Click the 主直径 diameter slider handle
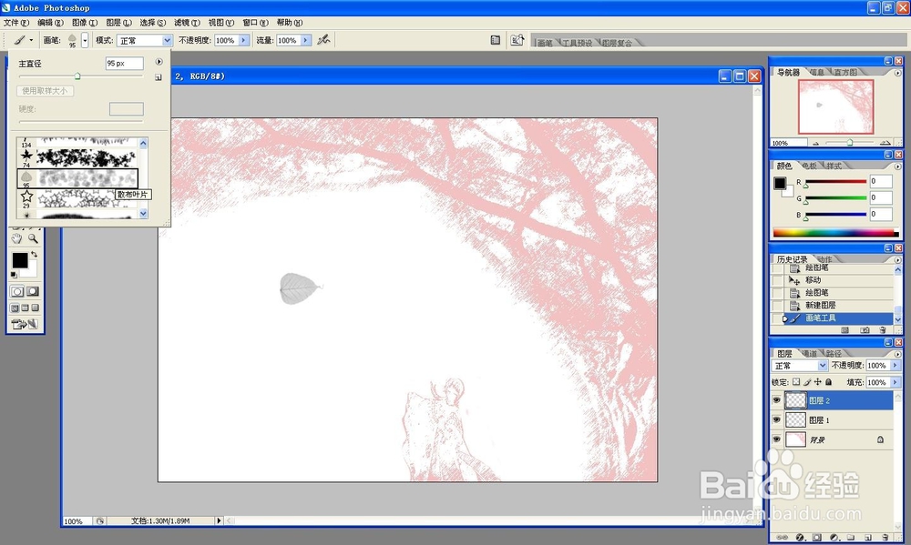The image size is (911, 545). (77, 76)
